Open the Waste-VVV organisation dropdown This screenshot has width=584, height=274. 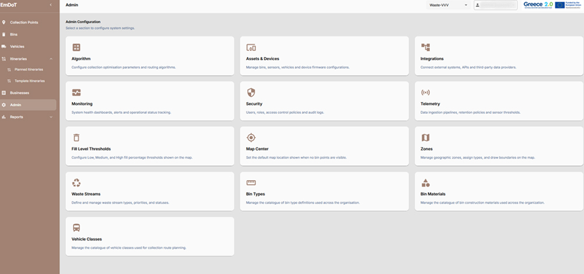point(448,5)
